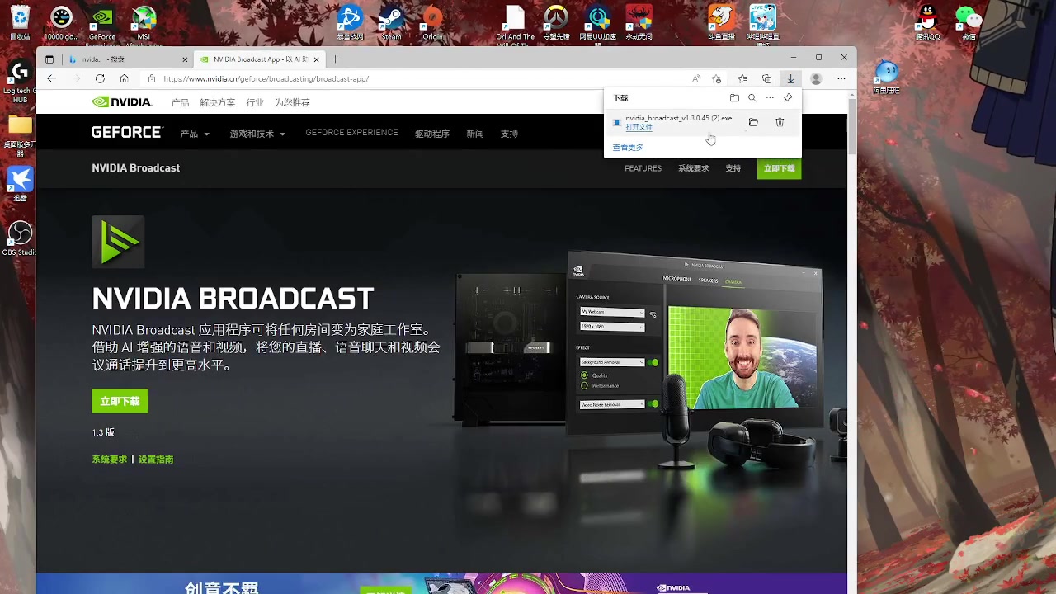Activate read aloud icon in address bar
The image size is (1056, 594).
tap(696, 78)
